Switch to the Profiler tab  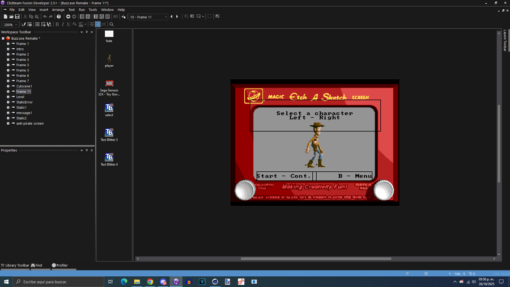coord(60,265)
